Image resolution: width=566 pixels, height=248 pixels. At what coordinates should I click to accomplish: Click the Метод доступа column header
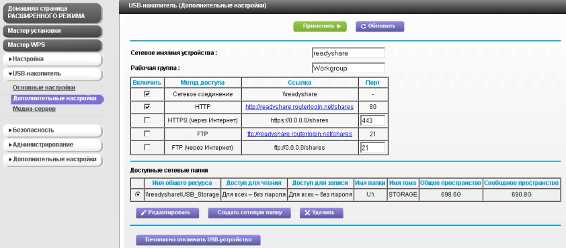point(202,83)
